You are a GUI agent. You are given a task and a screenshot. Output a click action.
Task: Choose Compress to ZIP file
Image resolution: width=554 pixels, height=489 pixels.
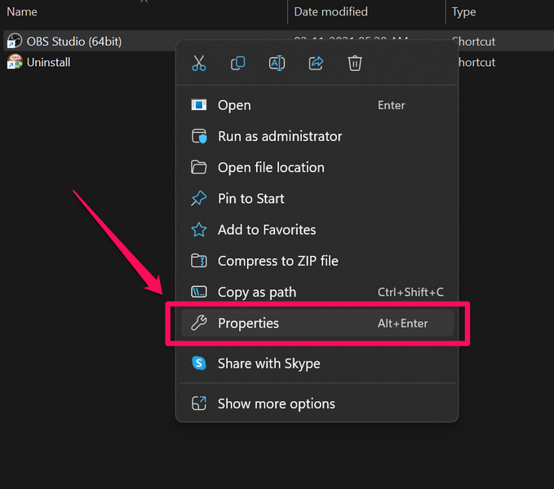[277, 261]
